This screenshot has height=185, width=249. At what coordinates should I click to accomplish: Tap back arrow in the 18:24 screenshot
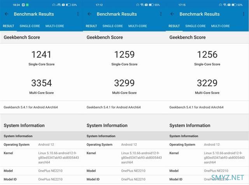tap(7, 14)
